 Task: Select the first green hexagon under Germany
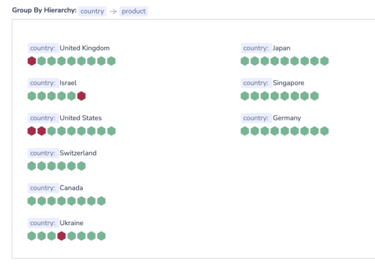[245, 131]
